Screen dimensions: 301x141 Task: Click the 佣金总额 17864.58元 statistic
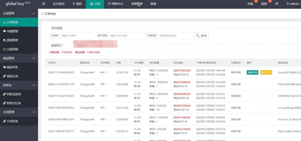tap(87, 52)
